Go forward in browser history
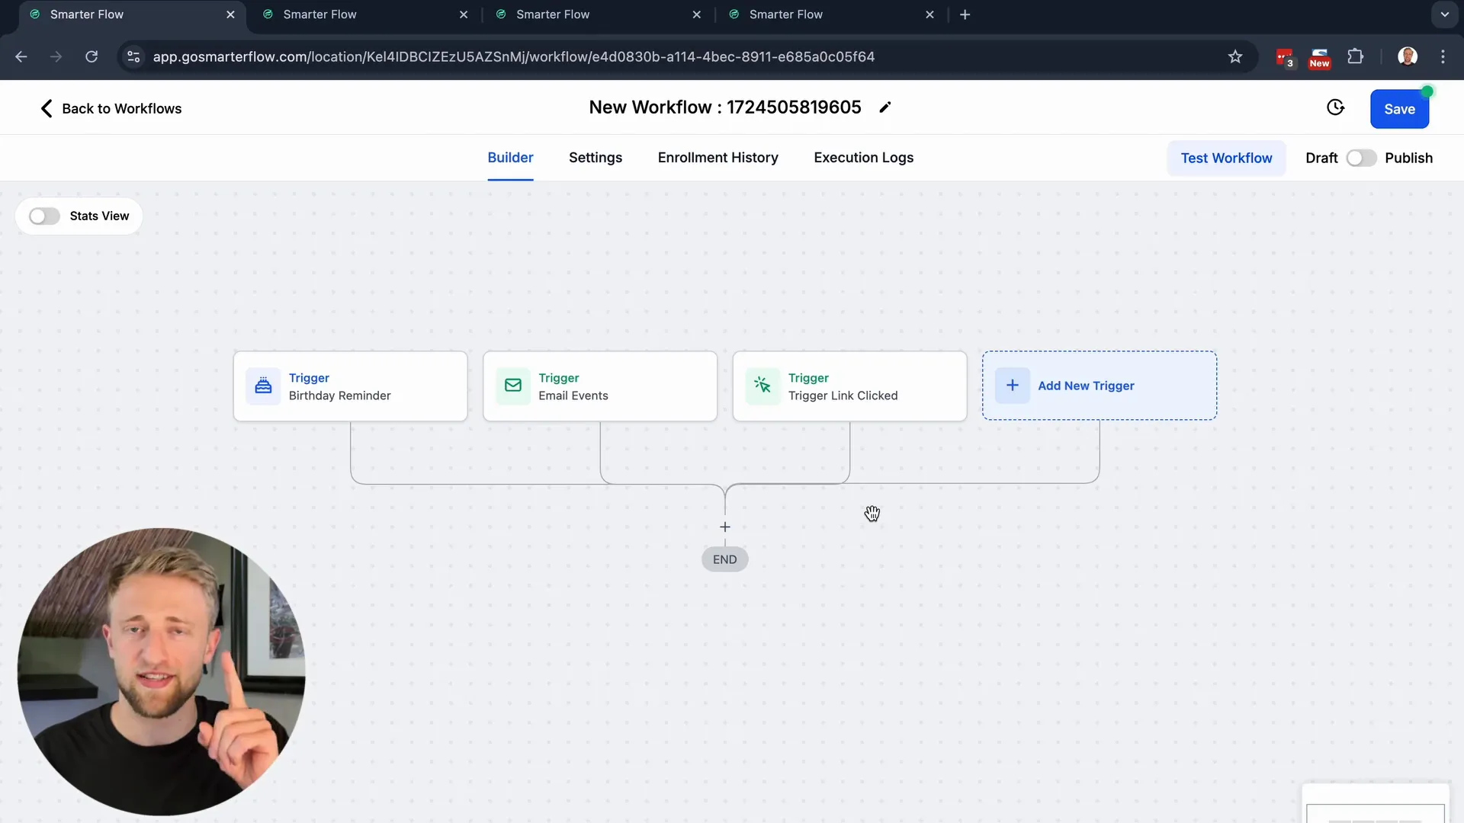The image size is (1464, 823). [x=56, y=56]
